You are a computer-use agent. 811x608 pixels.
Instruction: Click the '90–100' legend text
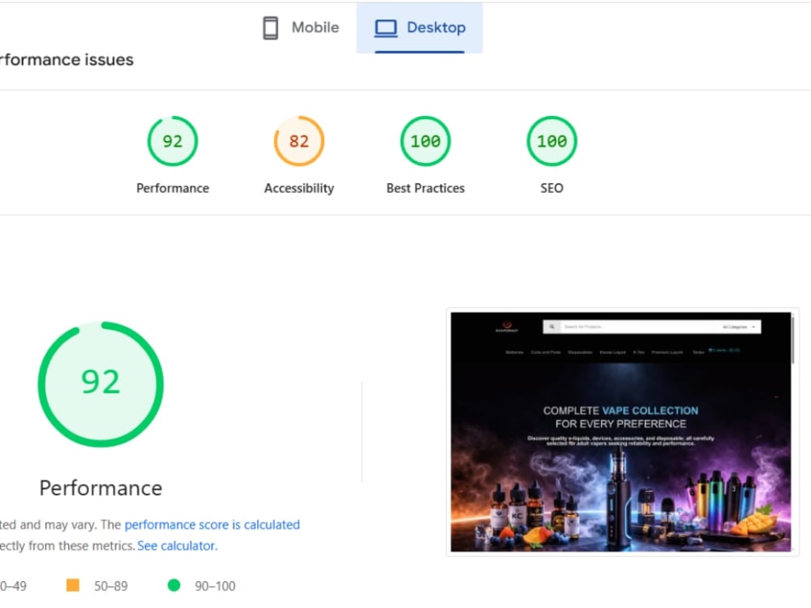pyautogui.click(x=215, y=586)
